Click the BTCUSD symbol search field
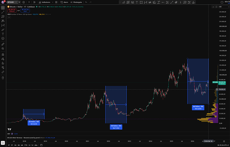Screen dimensions: 230x147 12,2
